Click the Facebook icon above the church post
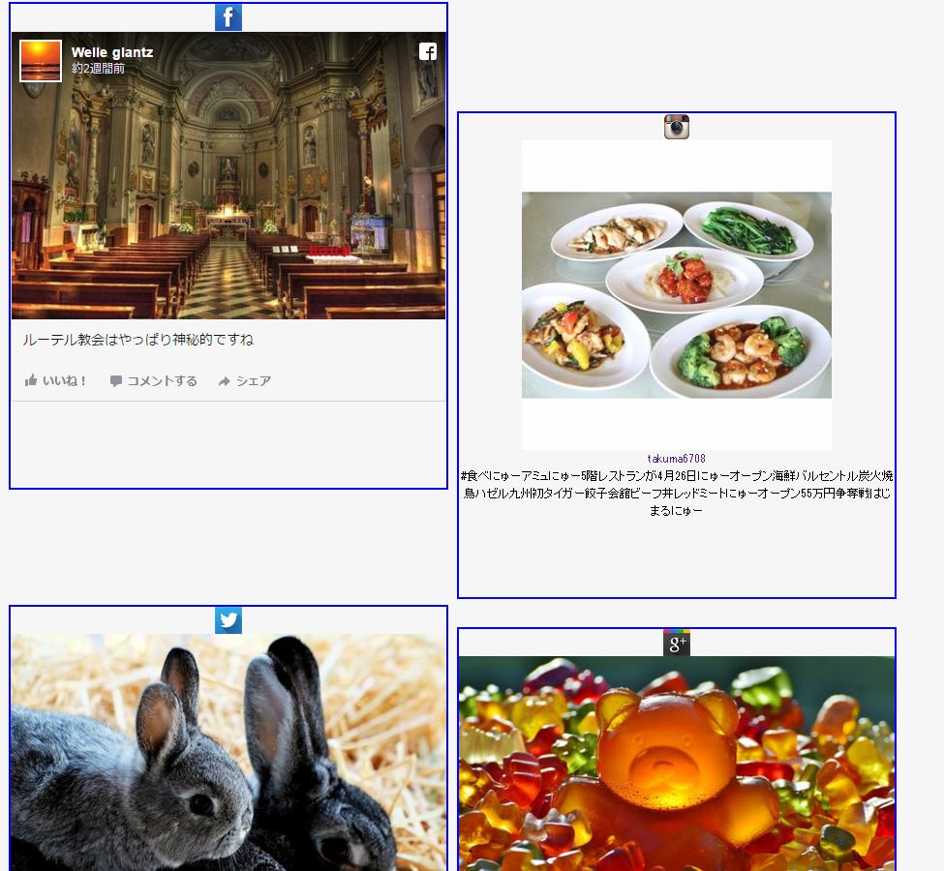 [228, 17]
